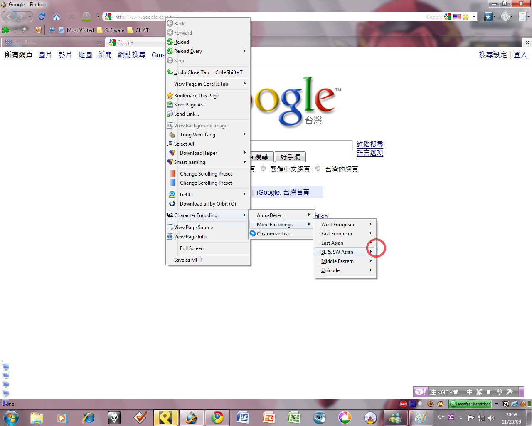Click the Windows Start orb

(11, 417)
